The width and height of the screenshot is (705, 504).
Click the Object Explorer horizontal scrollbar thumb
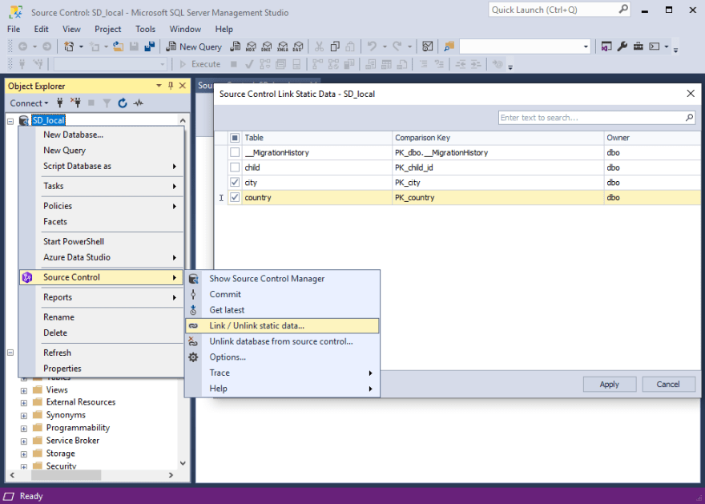pyautogui.click(x=66, y=475)
